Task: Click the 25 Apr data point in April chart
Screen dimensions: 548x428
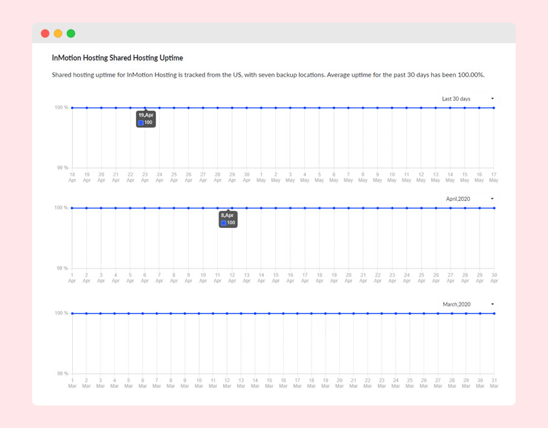Action: [422, 208]
